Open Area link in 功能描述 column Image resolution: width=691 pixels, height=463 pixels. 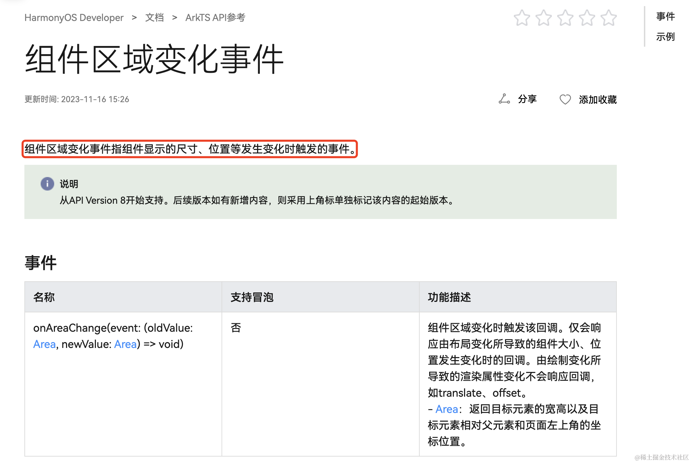pos(446,409)
